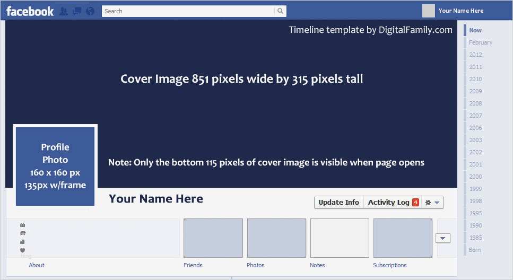This screenshot has height=280, width=513.
Task: Jump to 1995 on timeline
Action: click(x=475, y=213)
